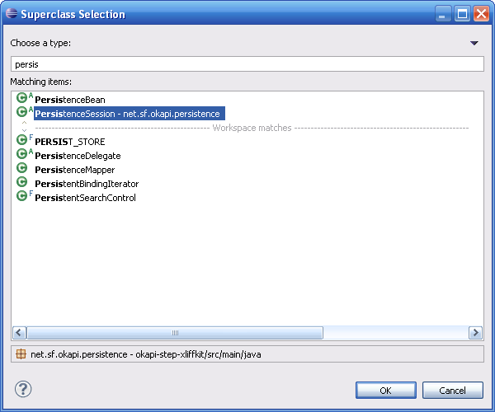
Task: Click the package path text in status line
Action: point(145,354)
